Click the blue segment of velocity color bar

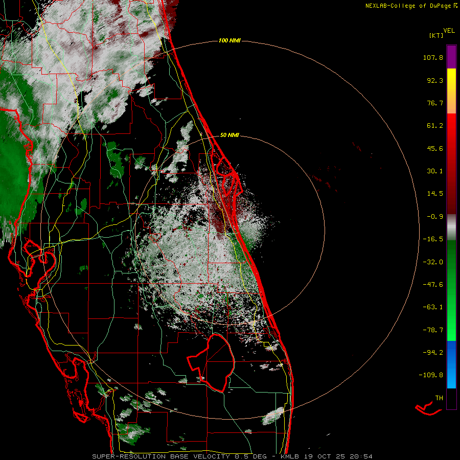[x=451, y=364]
